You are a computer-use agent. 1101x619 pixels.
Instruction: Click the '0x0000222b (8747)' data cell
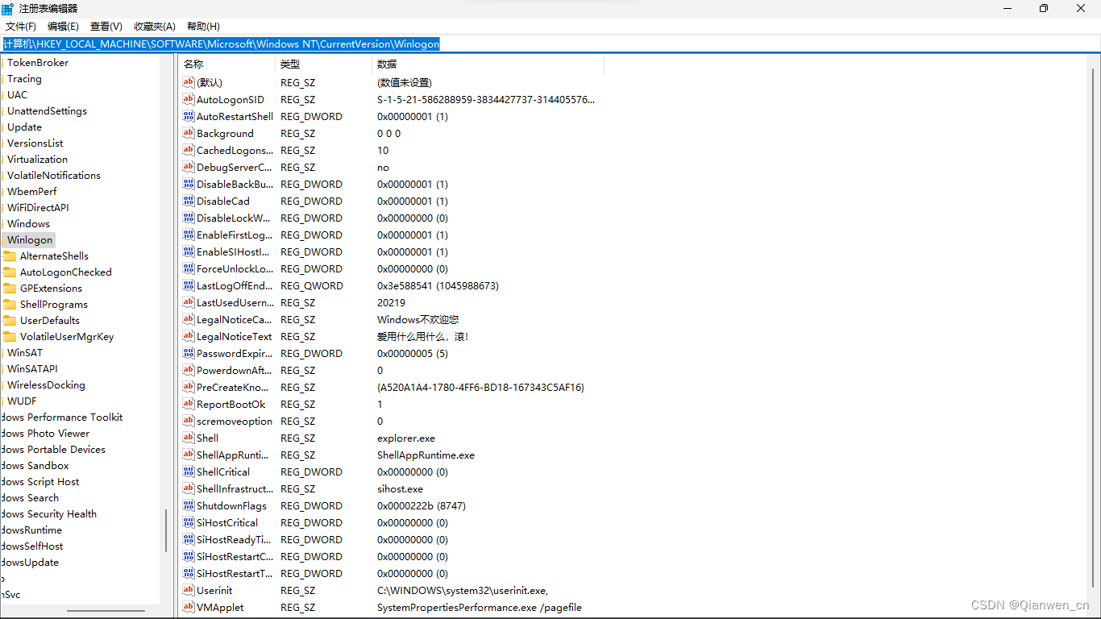point(422,506)
